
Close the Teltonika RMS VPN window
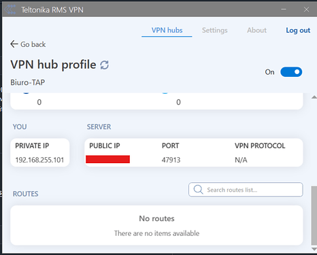306,10
